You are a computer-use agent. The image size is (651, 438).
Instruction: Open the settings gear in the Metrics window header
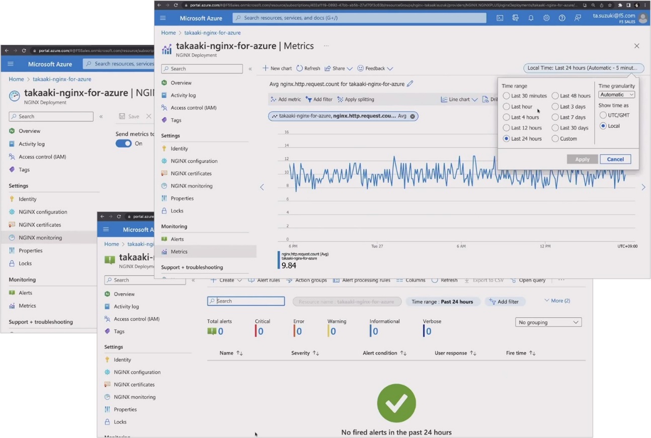(546, 18)
